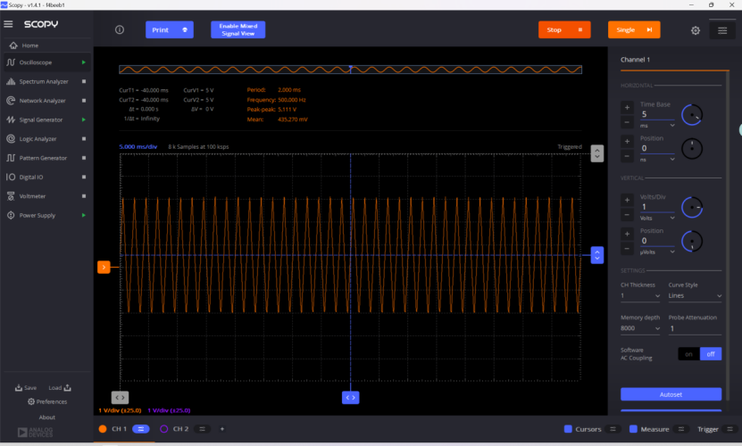Click the orange trigger level handle
This screenshot has height=446, width=742.
coord(104,268)
